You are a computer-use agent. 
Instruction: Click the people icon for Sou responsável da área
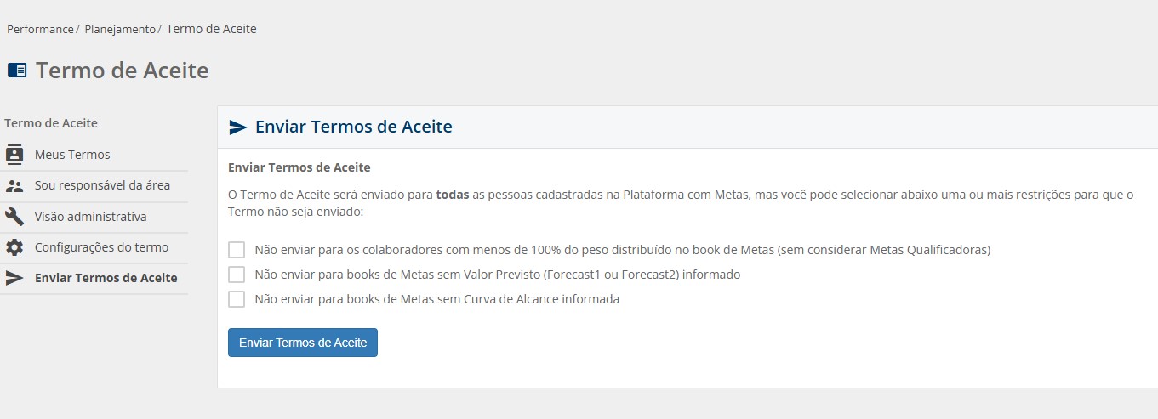14,185
